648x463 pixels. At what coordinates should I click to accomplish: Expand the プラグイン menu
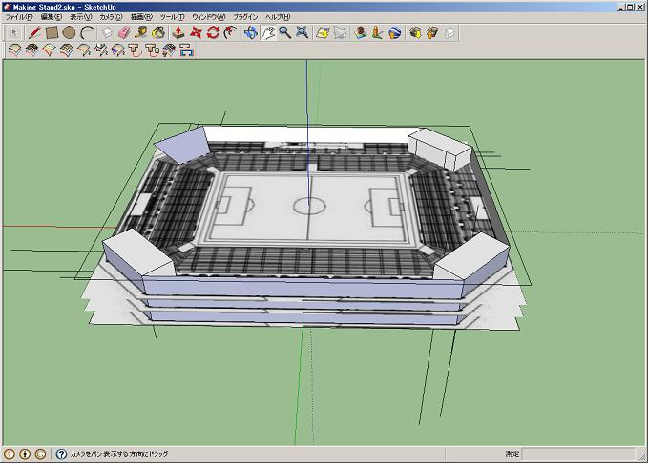coord(245,17)
